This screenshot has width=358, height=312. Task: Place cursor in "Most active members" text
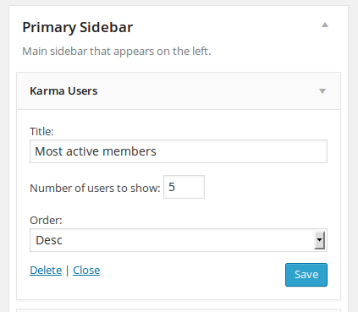pyautogui.click(x=96, y=151)
